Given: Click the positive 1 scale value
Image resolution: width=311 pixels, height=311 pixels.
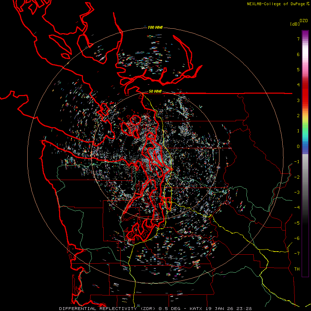Looking at the screenshot, I should [298, 131].
